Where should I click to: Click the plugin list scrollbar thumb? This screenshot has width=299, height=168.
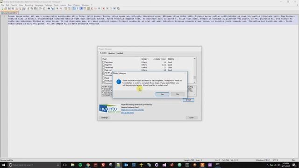pyautogui.click(x=195, y=77)
